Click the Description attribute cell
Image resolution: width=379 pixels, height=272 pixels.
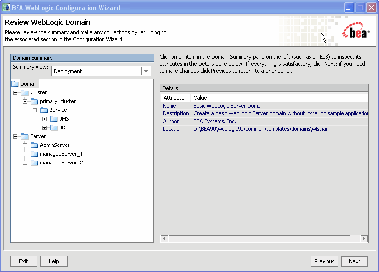coord(176,113)
